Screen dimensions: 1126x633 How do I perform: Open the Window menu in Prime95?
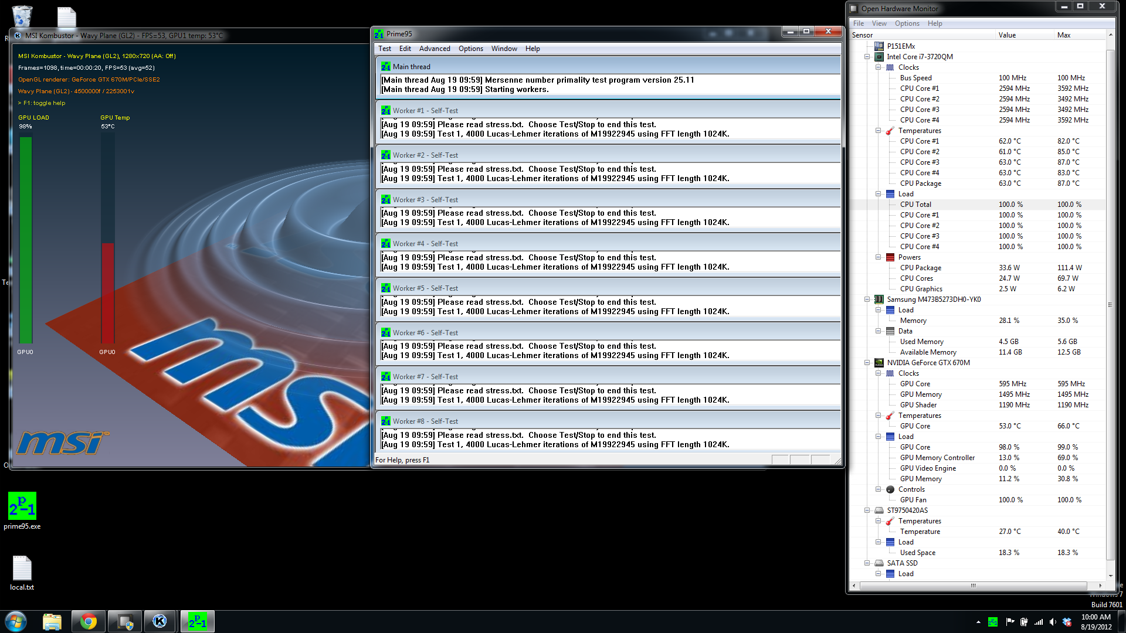coord(504,49)
